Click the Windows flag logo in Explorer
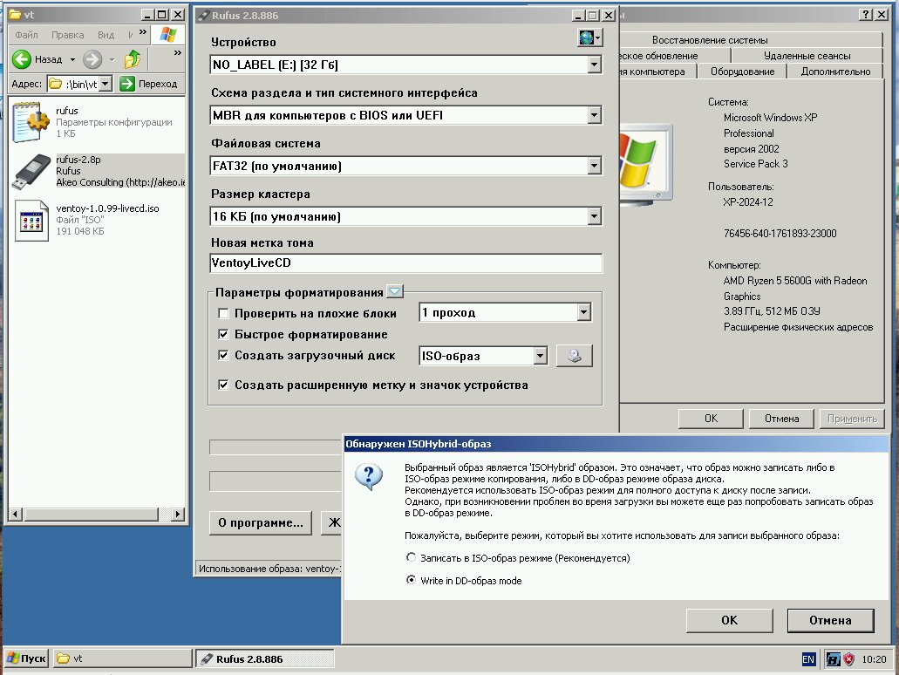The height and width of the screenshot is (675, 899). click(168, 35)
